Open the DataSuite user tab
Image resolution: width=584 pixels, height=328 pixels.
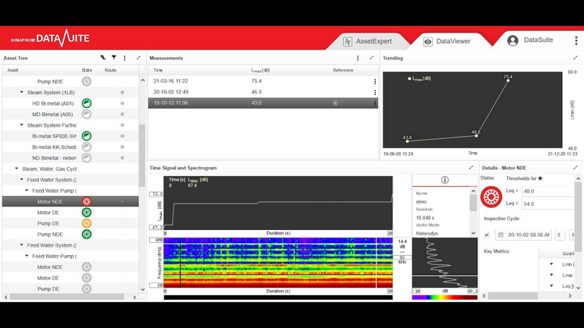[531, 40]
